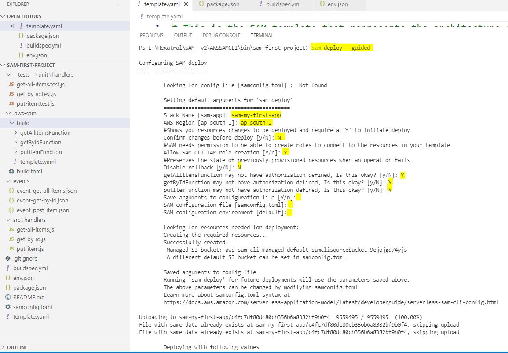This screenshot has height=353, width=508.
Task: Open the DEBUG CONSOLE tab
Action: (x=221, y=35)
